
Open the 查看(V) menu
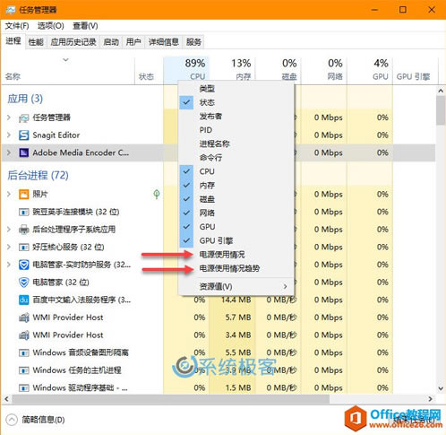tap(85, 26)
